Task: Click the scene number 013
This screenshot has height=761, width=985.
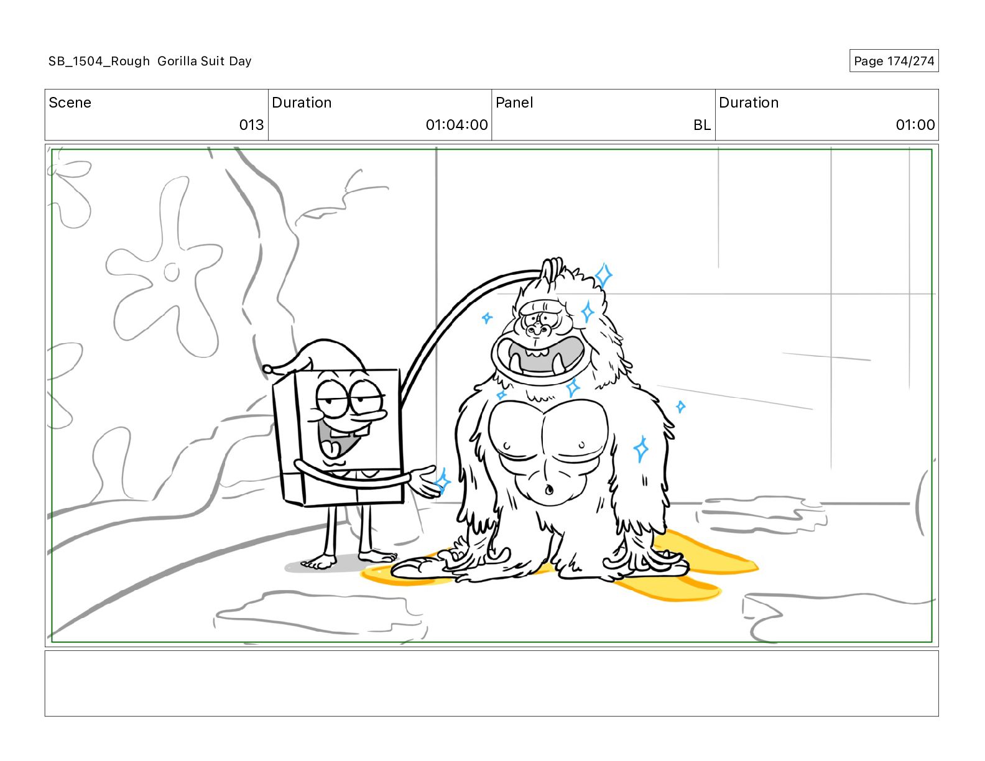Action: pyautogui.click(x=251, y=125)
